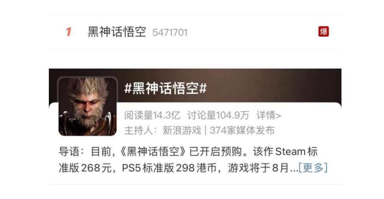Click the 阅读量14.3亿 read count
Screen dimensions: 384x199
coord(152,115)
